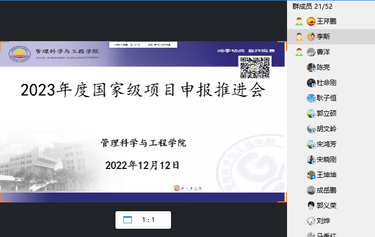Select member 王坤坤 in the list
This screenshot has width=375, height=237.
[x=327, y=175]
